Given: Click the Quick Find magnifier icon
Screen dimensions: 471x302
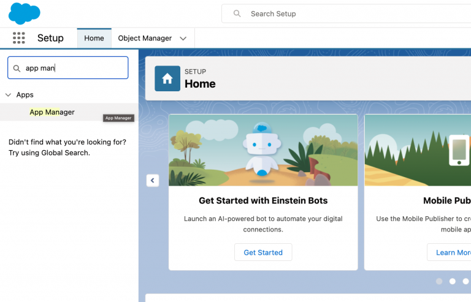Looking at the screenshot, I should pos(17,69).
